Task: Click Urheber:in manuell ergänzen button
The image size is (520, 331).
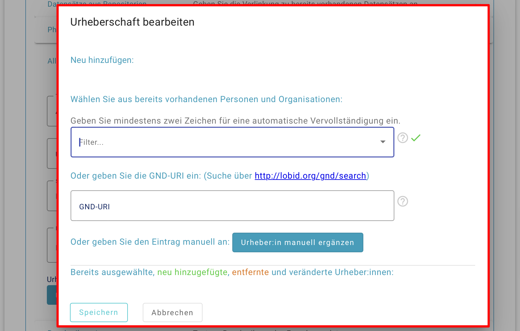Action: click(x=298, y=242)
